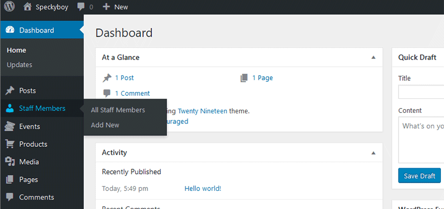Click the plus icon beside New
444x209 pixels.
(106, 7)
